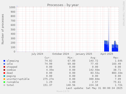Click the 'idle' legend label
The width and height of the screenshot is (126, 94).
coord(10,64)
